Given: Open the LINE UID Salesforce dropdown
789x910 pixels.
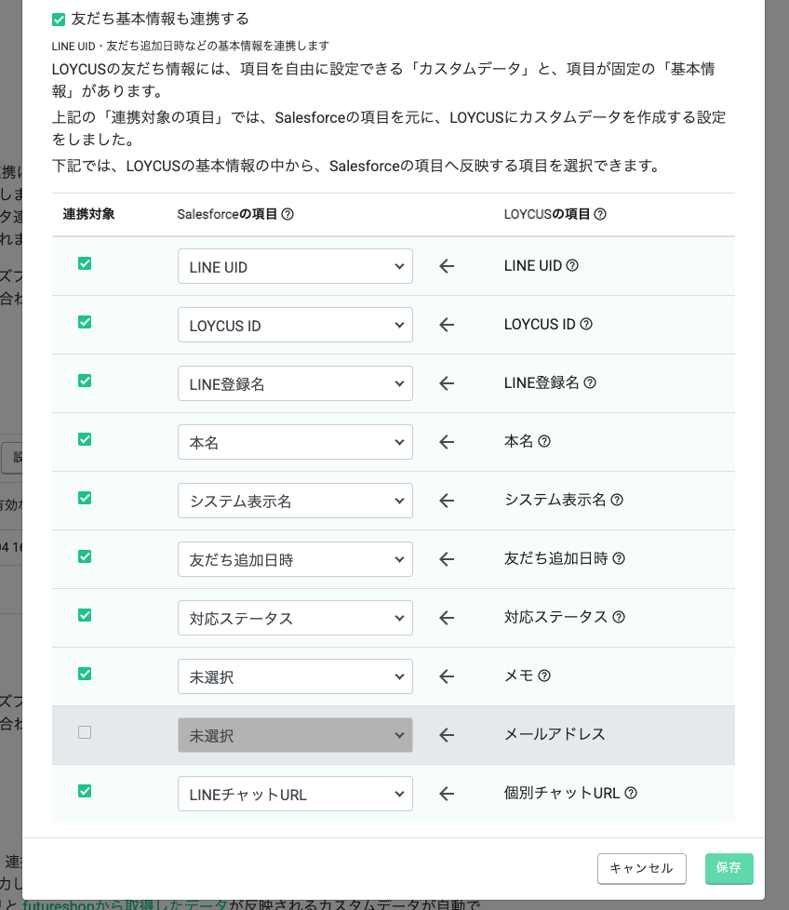Looking at the screenshot, I should coord(295,266).
